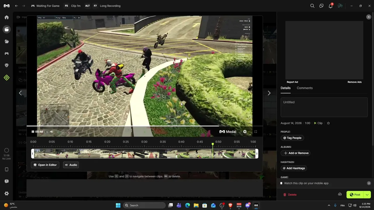Pause the clip playback
Screen dimensions: 374x210
33,132
